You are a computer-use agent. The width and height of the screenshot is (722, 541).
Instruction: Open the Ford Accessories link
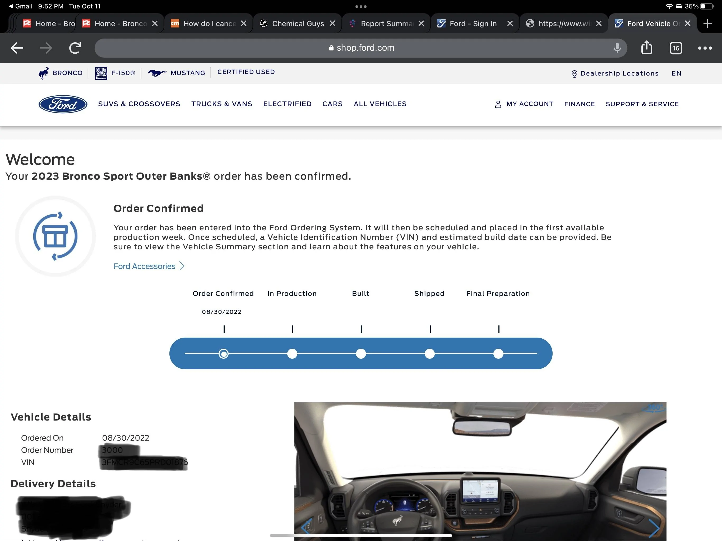tap(145, 266)
